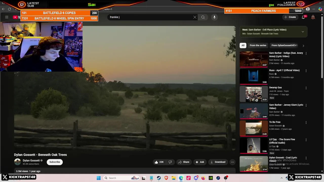The height and width of the screenshot is (182, 324).
Task: Open options menu for Jersey Giant video
Action: (306, 105)
